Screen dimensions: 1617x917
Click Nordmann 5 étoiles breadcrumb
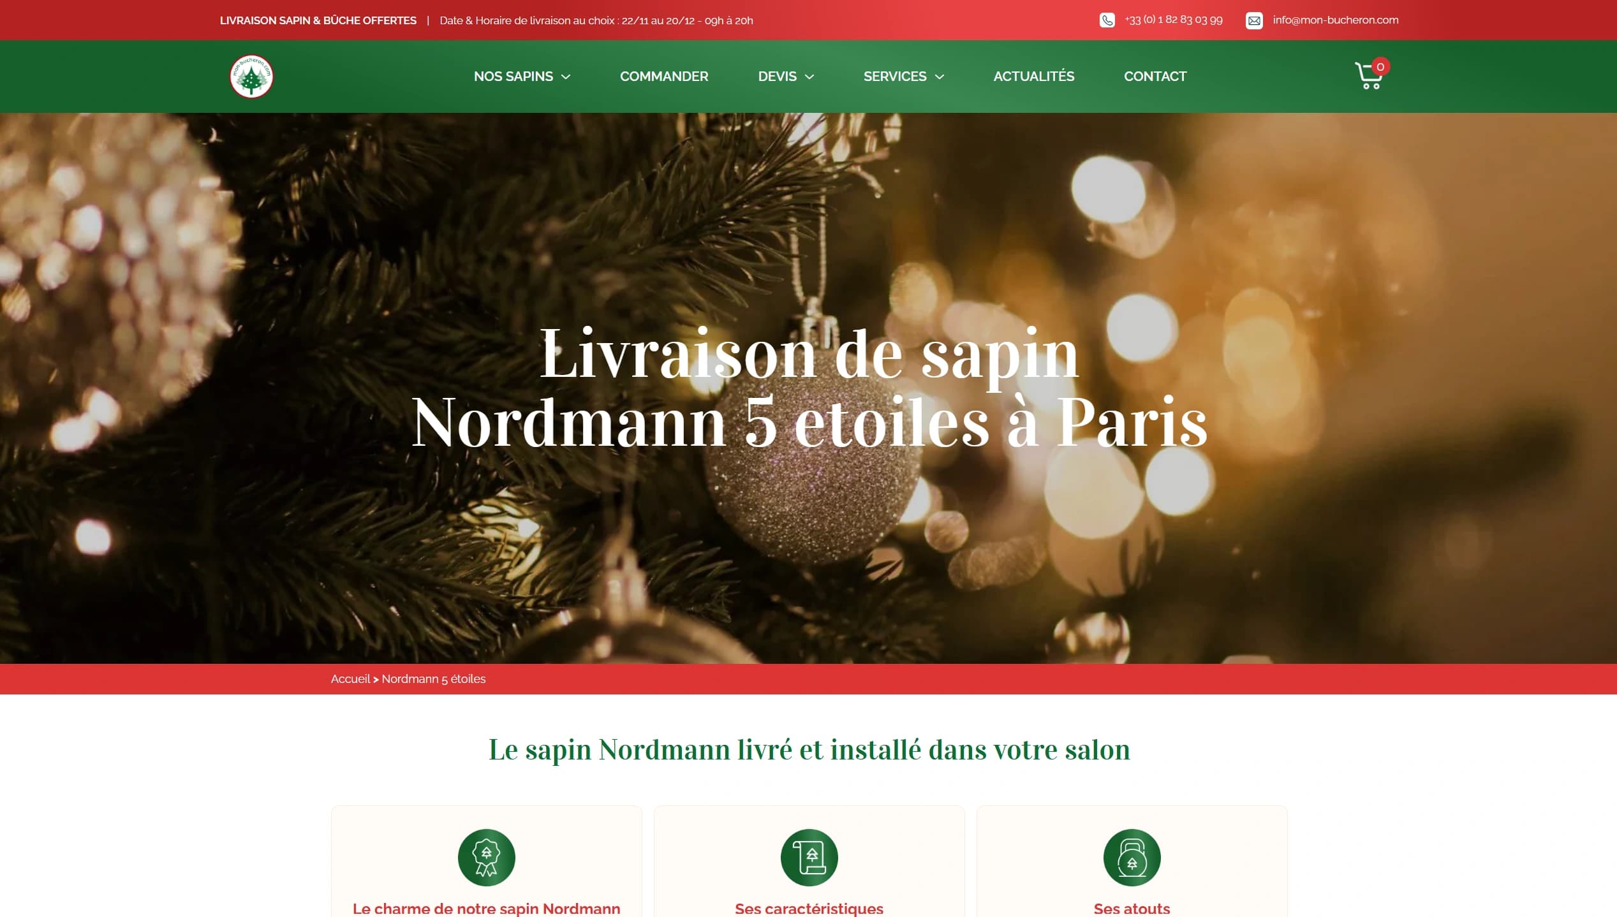coord(434,679)
